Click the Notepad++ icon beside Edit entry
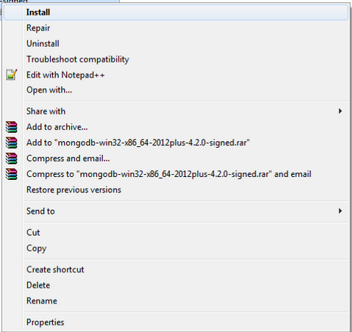352x332 pixels. (12, 75)
